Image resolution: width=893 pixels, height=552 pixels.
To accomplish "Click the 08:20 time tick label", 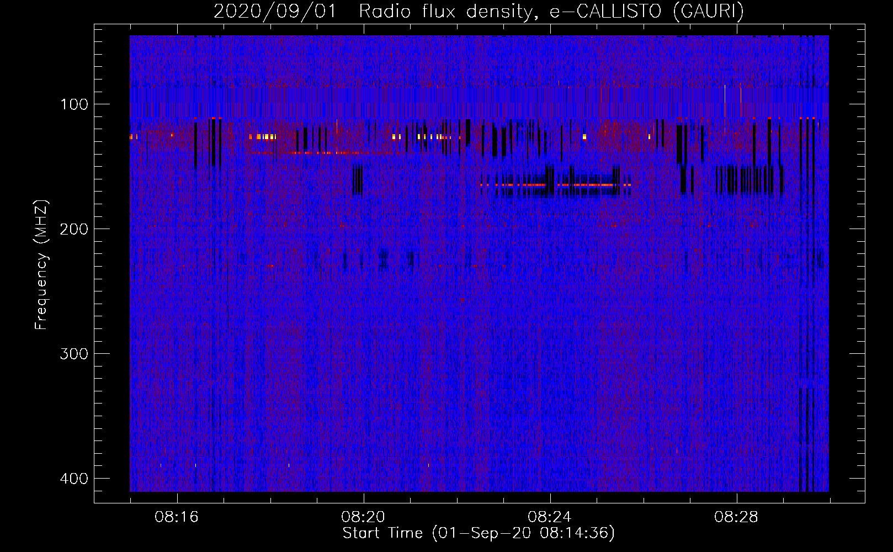I will [x=363, y=517].
